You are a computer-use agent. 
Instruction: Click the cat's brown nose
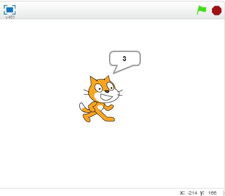click(x=107, y=91)
